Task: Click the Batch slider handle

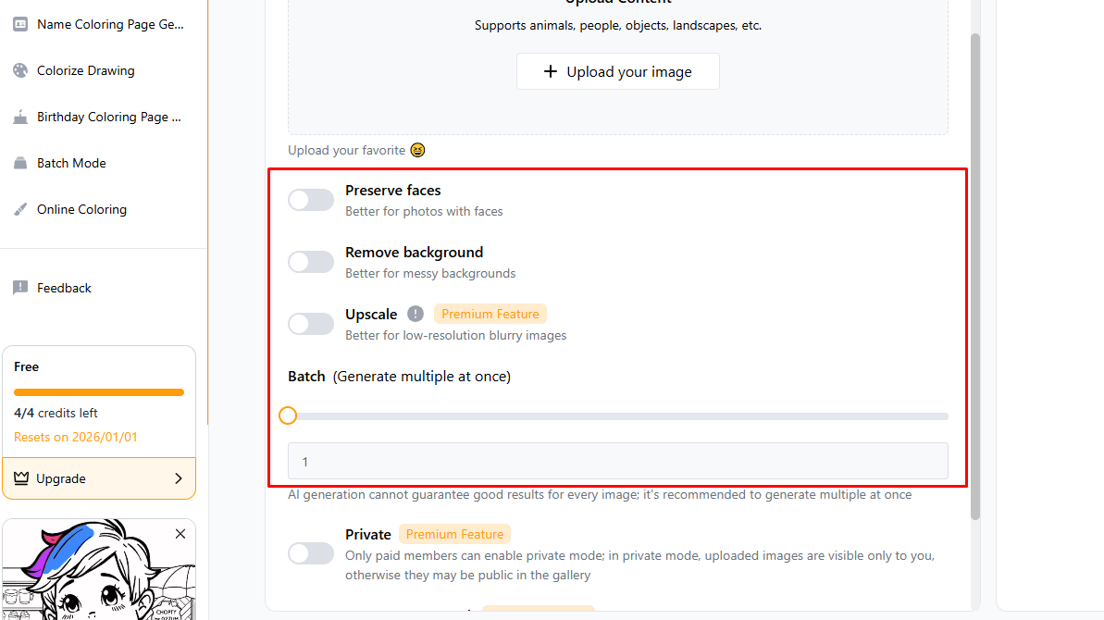Action: point(288,415)
